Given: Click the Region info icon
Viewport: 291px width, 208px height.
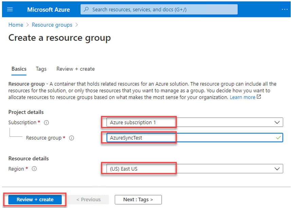Looking at the screenshot, I should tap(34, 169).
